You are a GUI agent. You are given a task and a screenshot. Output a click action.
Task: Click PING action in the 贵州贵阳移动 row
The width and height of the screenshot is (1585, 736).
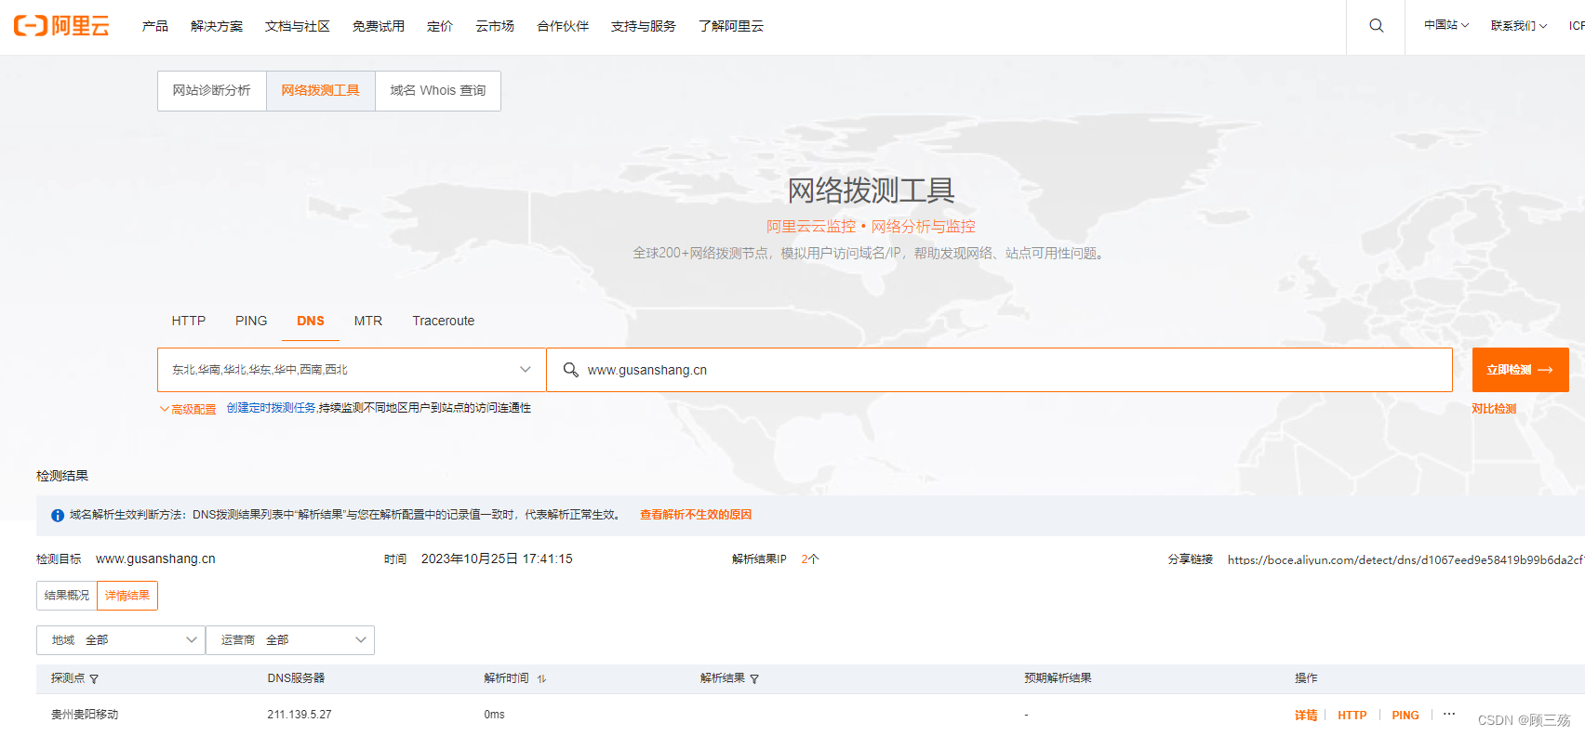point(1405,716)
